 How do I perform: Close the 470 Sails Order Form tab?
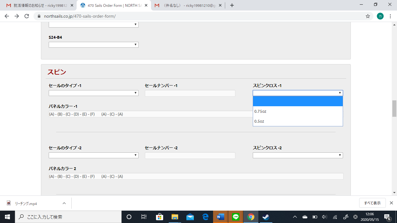(x=146, y=6)
